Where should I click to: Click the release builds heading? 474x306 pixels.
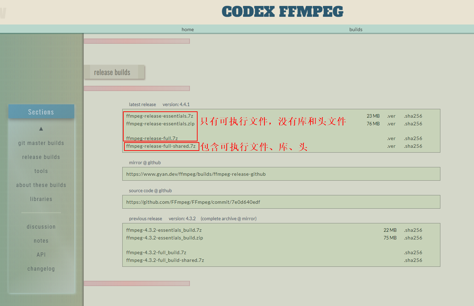[112, 72]
